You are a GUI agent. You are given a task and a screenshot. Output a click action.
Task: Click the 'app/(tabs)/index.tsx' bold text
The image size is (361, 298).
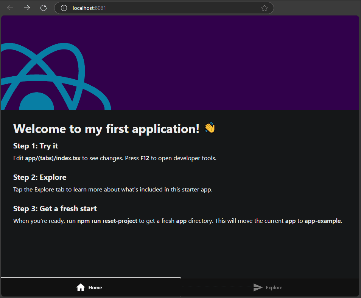[53, 158]
